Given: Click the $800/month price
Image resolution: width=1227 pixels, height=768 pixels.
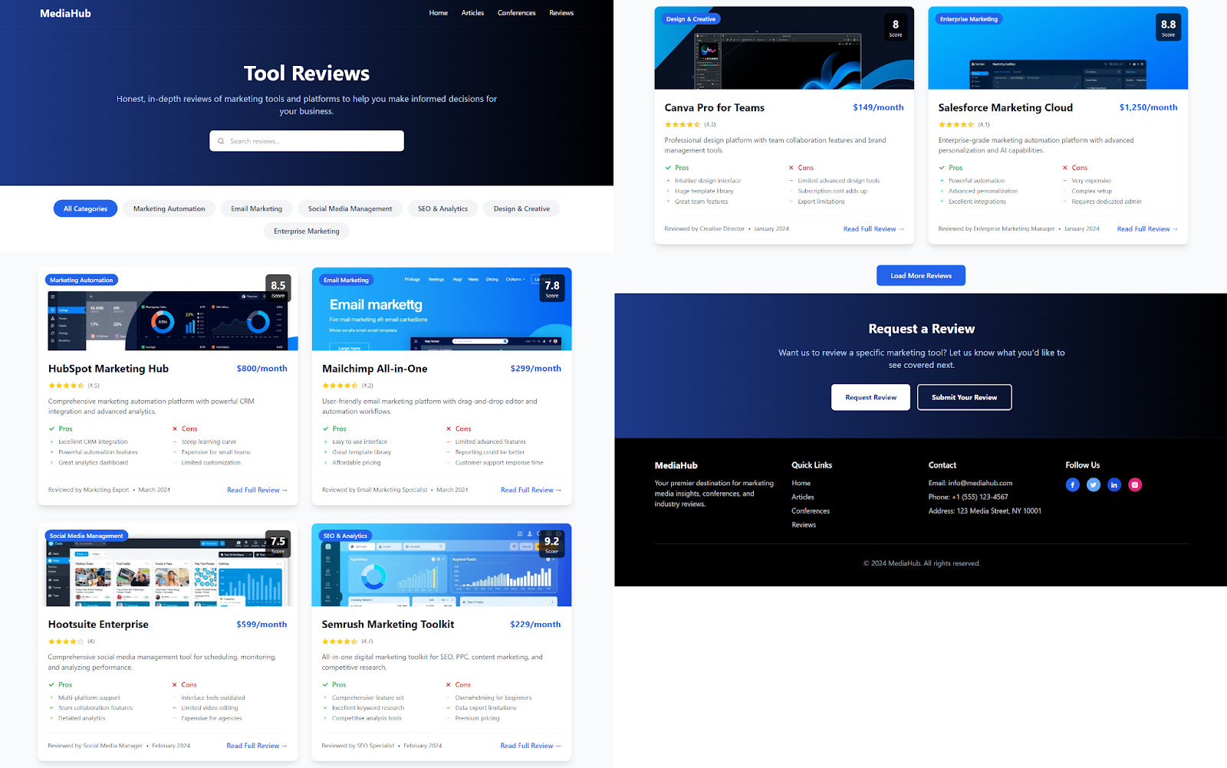Looking at the screenshot, I should tap(262, 369).
